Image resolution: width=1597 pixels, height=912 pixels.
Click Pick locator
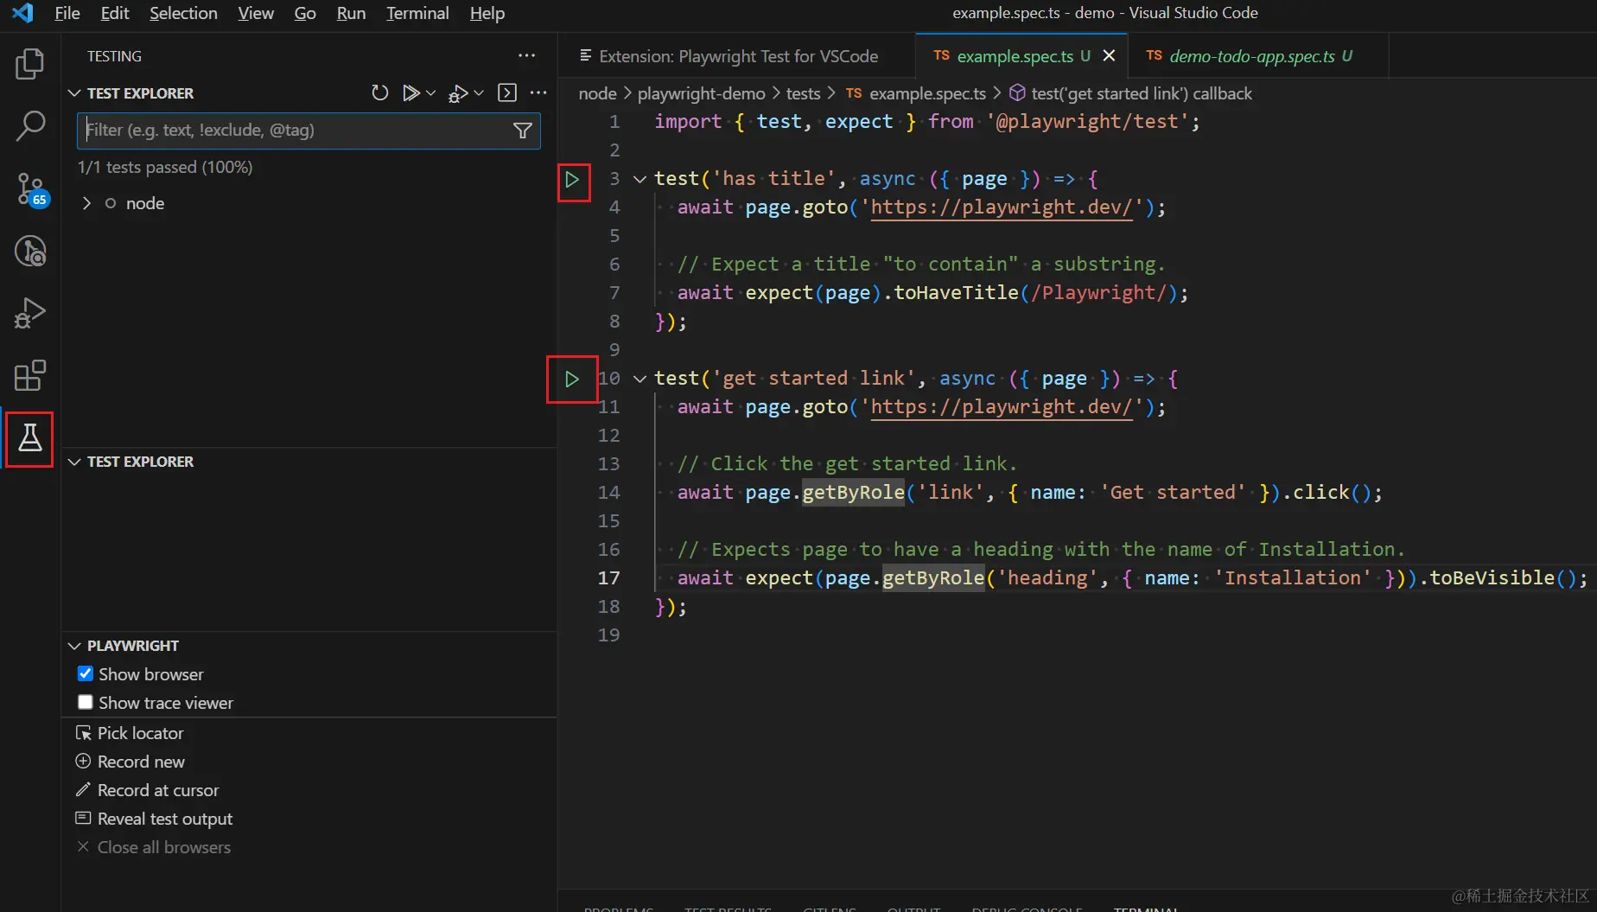(x=140, y=733)
